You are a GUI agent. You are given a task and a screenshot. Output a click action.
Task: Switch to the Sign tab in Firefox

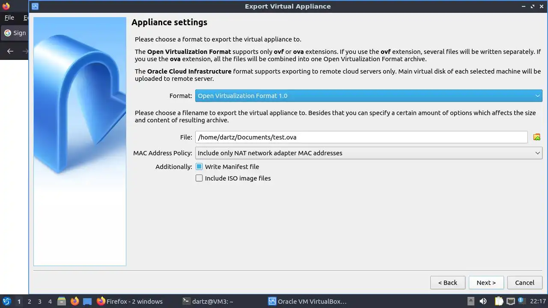pyautogui.click(x=15, y=33)
